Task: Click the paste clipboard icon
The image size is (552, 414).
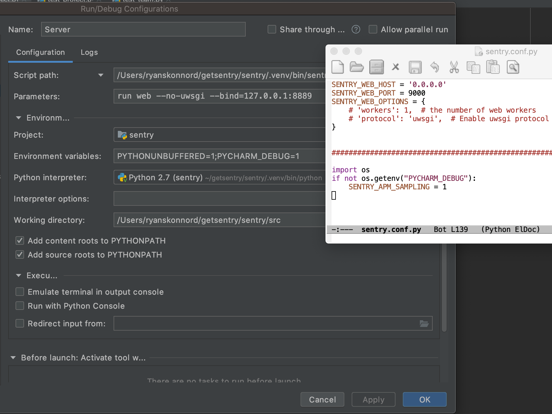Action: 493,67
